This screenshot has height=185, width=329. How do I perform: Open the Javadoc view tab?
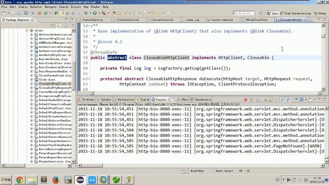click(104, 100)
